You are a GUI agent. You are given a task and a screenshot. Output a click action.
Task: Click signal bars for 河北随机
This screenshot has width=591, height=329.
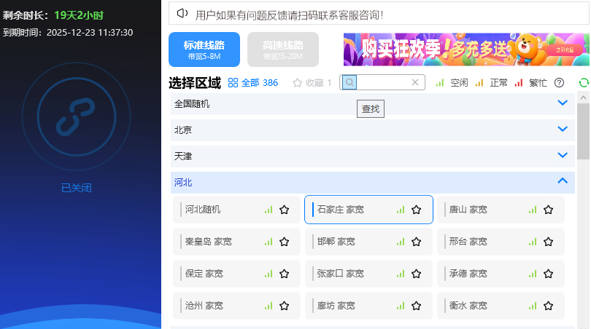click(x=269, y=210)
